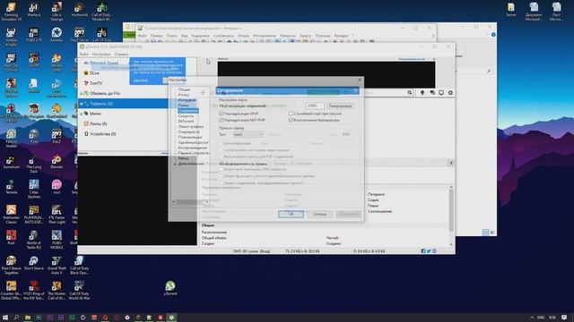Select Скорость in settings tree
Viewport: 574px width, 322px height.
click(186, 115)
